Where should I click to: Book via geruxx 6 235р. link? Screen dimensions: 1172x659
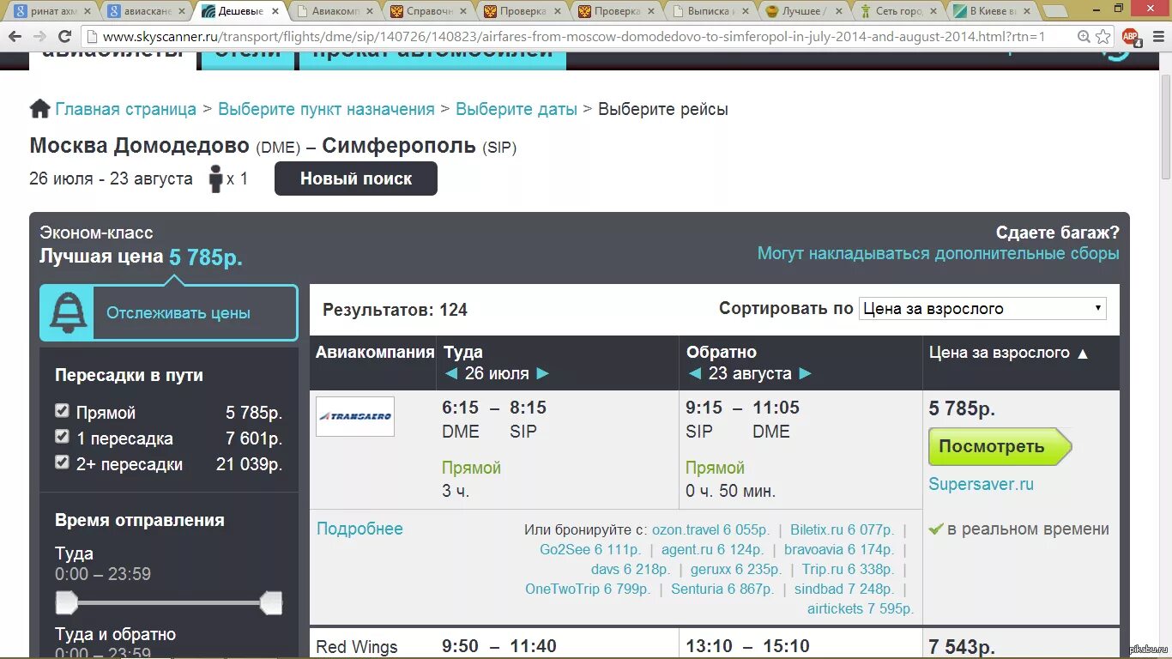pyautogui.click(x=736, y=569)
